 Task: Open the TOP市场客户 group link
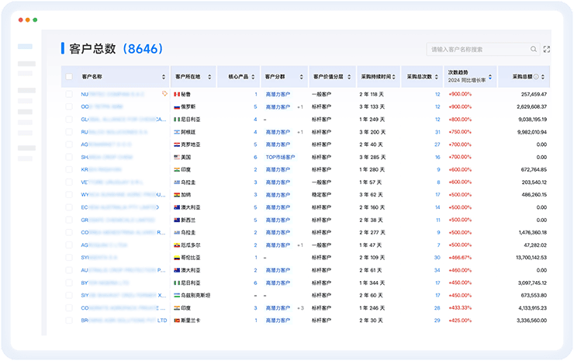click(280, 157)
